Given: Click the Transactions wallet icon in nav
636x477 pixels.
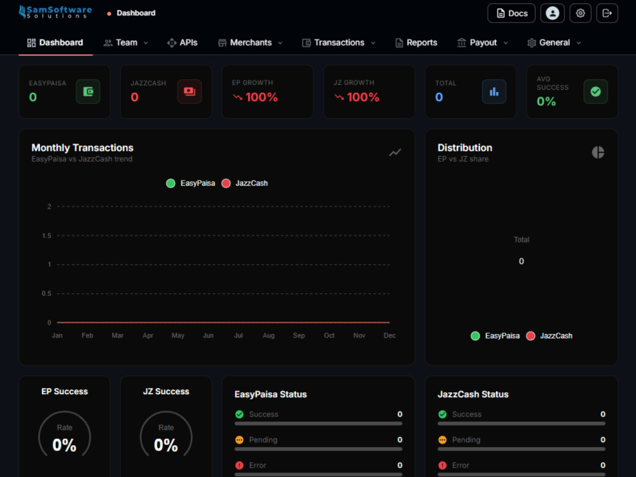Looking at the screenshot, I should click(307, 43).
